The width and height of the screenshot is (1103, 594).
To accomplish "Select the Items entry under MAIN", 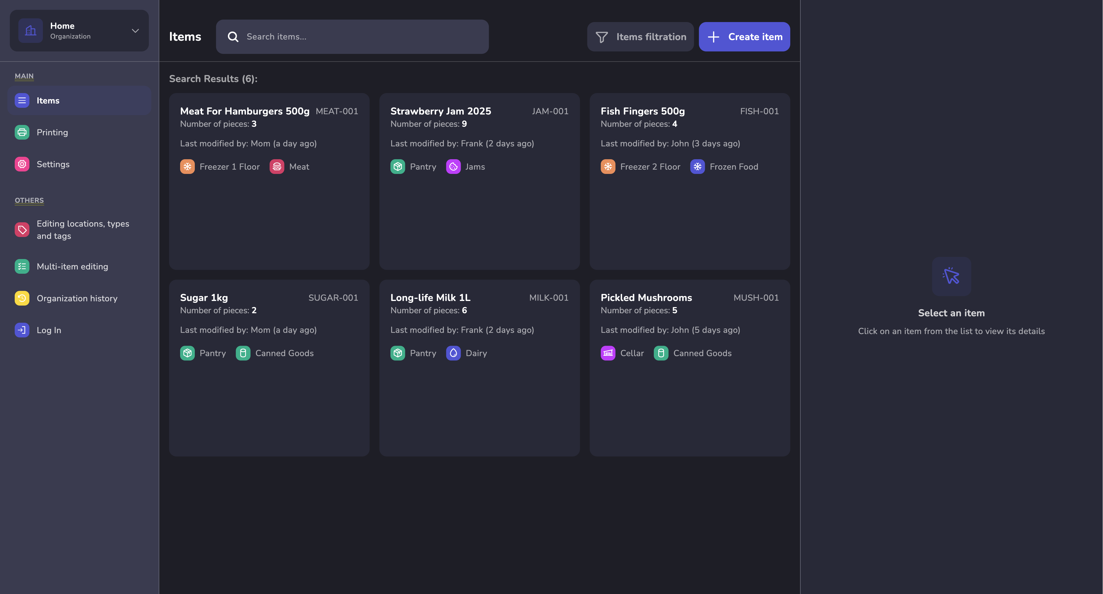I will (48, 100).
